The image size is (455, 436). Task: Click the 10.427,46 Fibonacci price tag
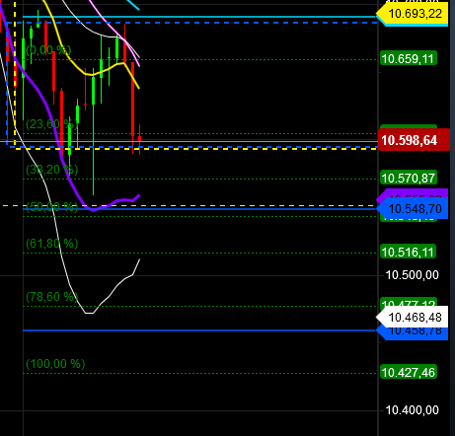409,372
